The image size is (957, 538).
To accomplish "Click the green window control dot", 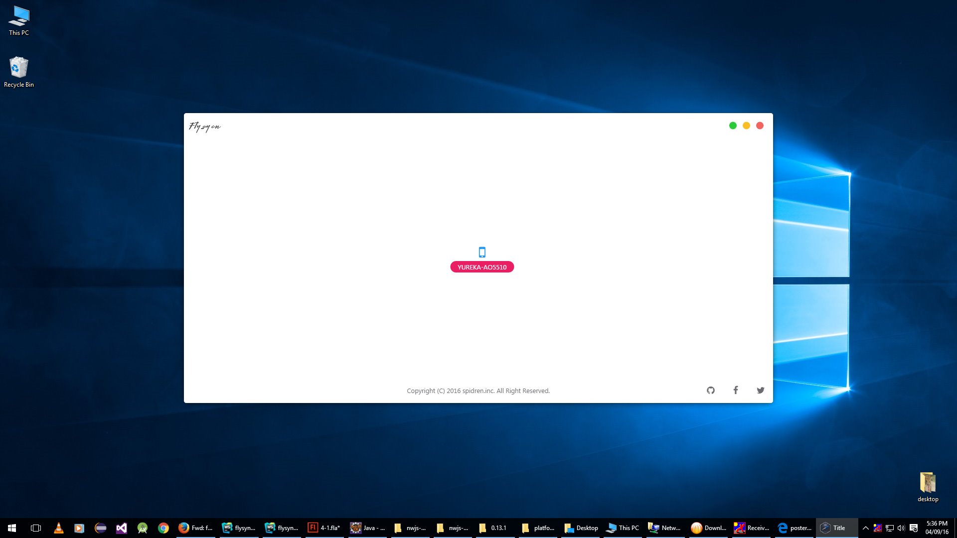I will coord(733,126).
